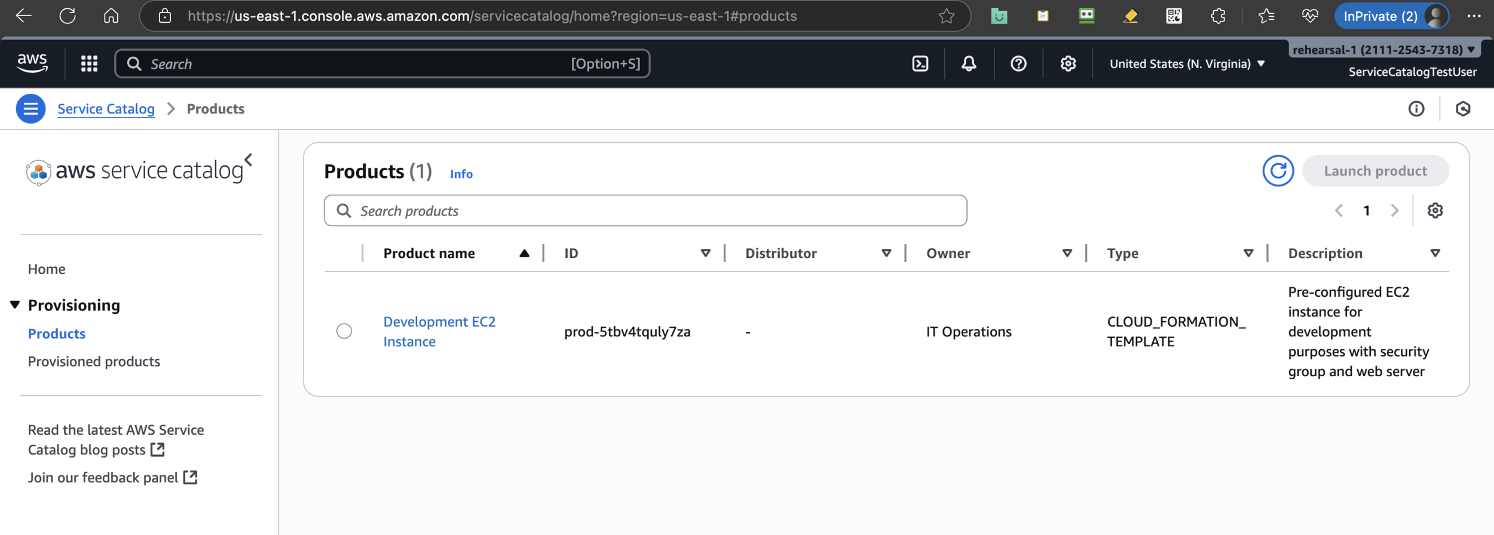The height and width of the screenshot is (535, 1494).
Task: Click the Pre-configured EC2 description text
Action: pos(1358,331)
